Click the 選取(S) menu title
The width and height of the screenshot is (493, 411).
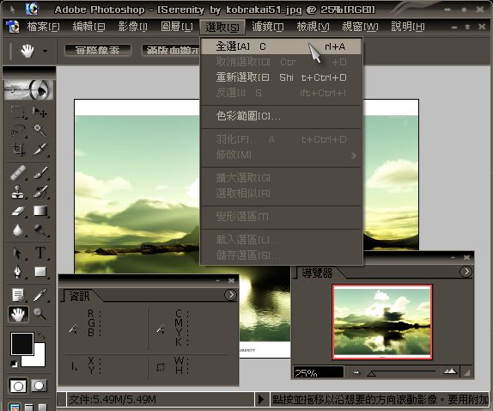tap(222, 28)
